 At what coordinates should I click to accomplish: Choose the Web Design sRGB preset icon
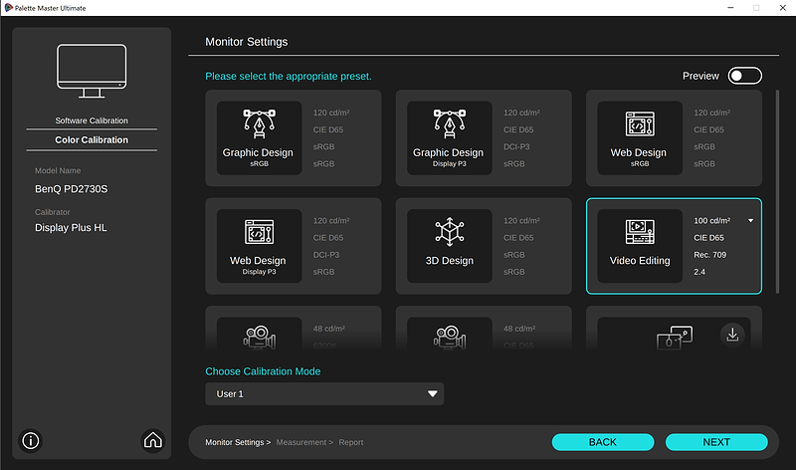point(640,123)
